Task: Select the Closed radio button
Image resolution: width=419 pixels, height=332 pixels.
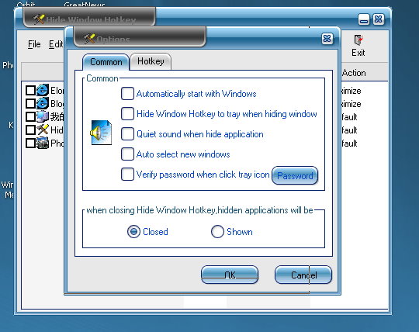Action: [x=133, y=232]
